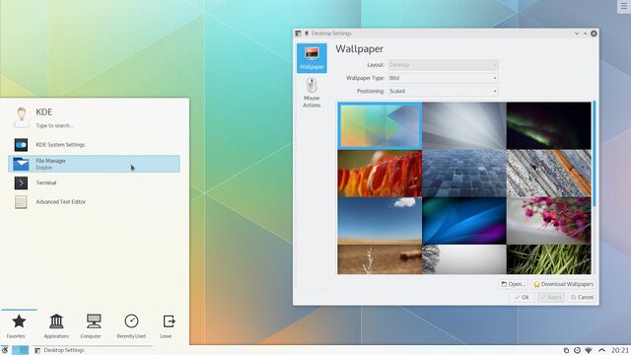631x355 pixels.
Task: Launch Terminal from favorites list
Action: [x=94, y=182]
